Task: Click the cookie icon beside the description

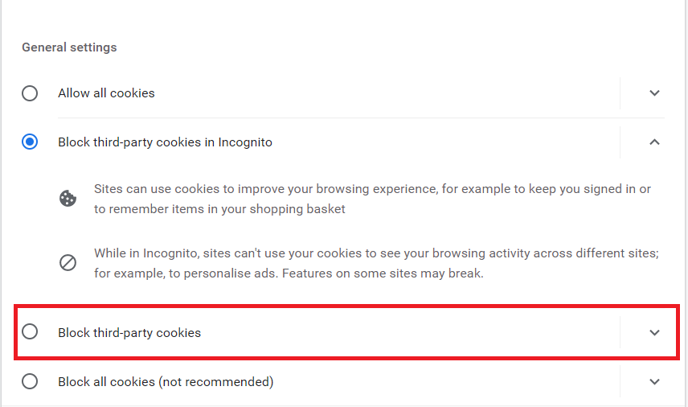Action: [x=68, y=199]
